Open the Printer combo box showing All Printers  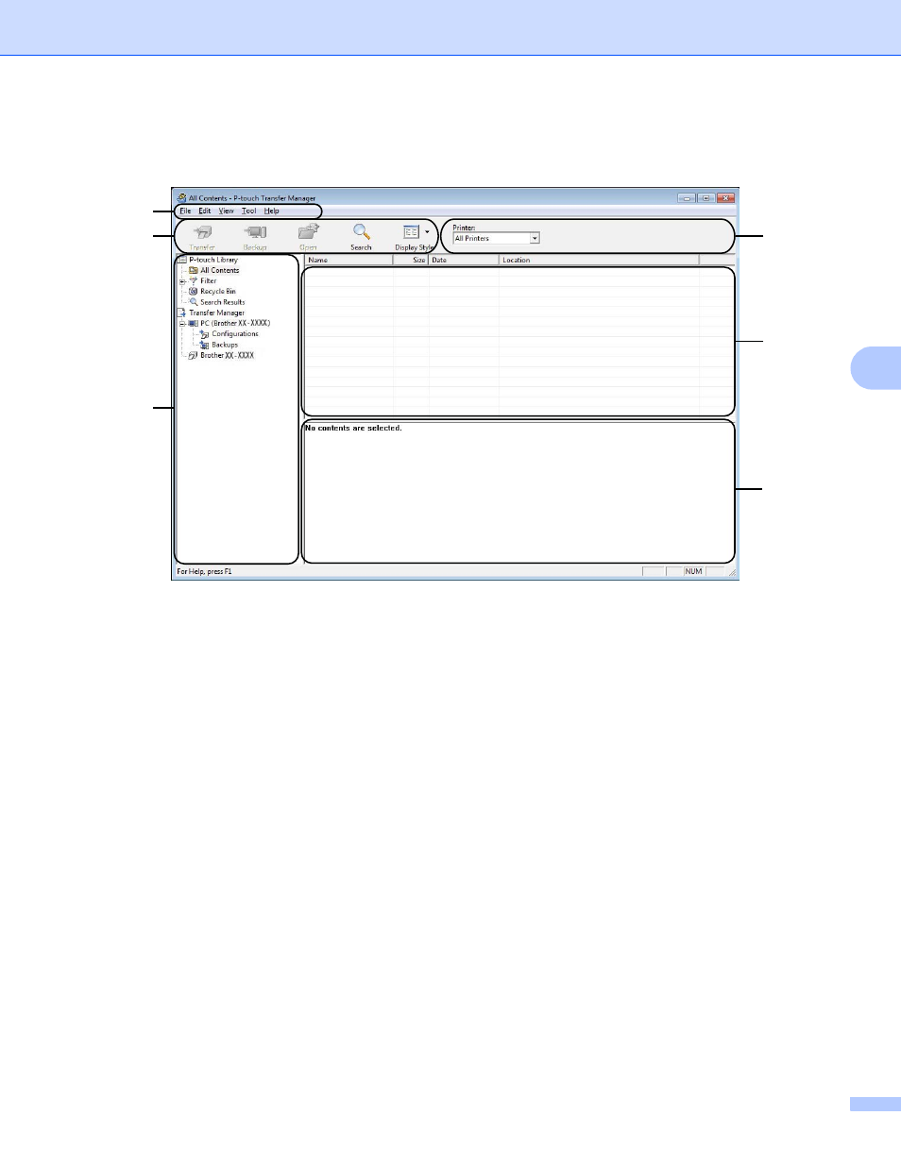(496, 239)
